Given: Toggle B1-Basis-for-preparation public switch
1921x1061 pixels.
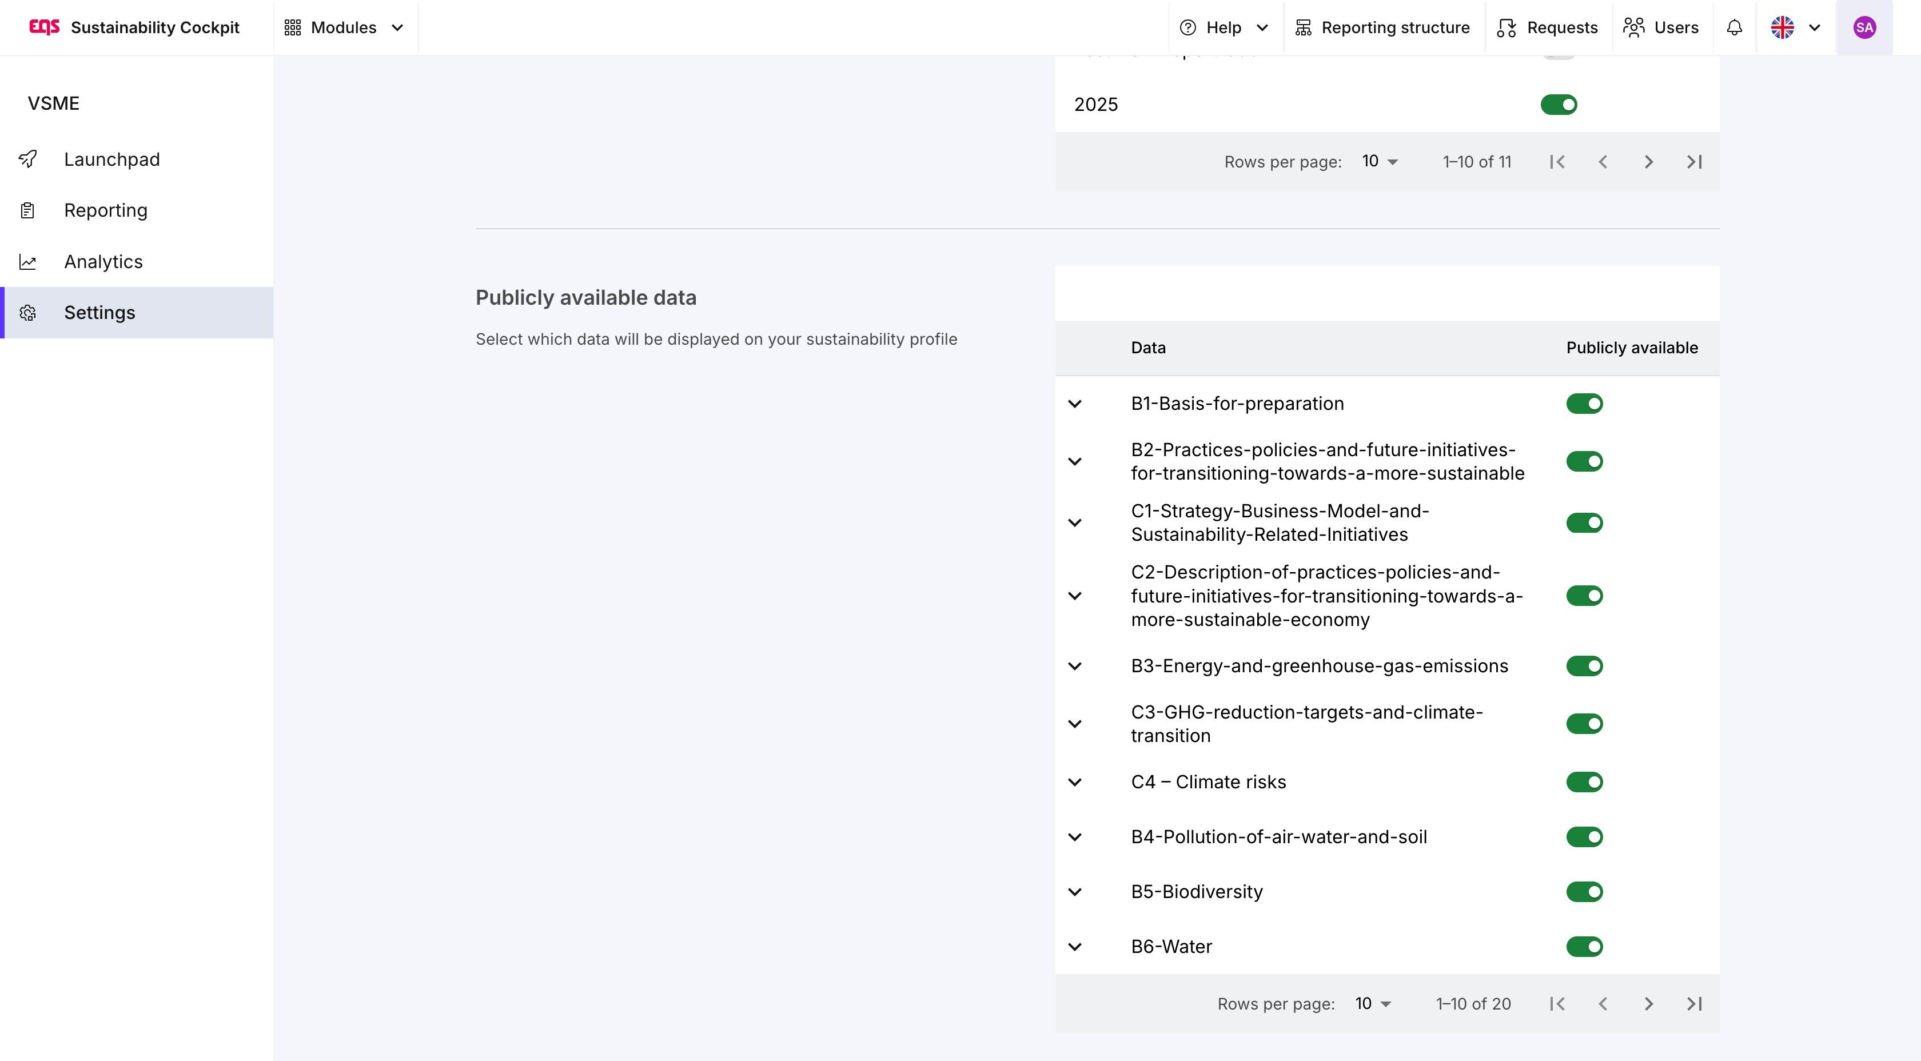Looking at the screenshot, I should pyautogui.click(x=1584, y=404).
